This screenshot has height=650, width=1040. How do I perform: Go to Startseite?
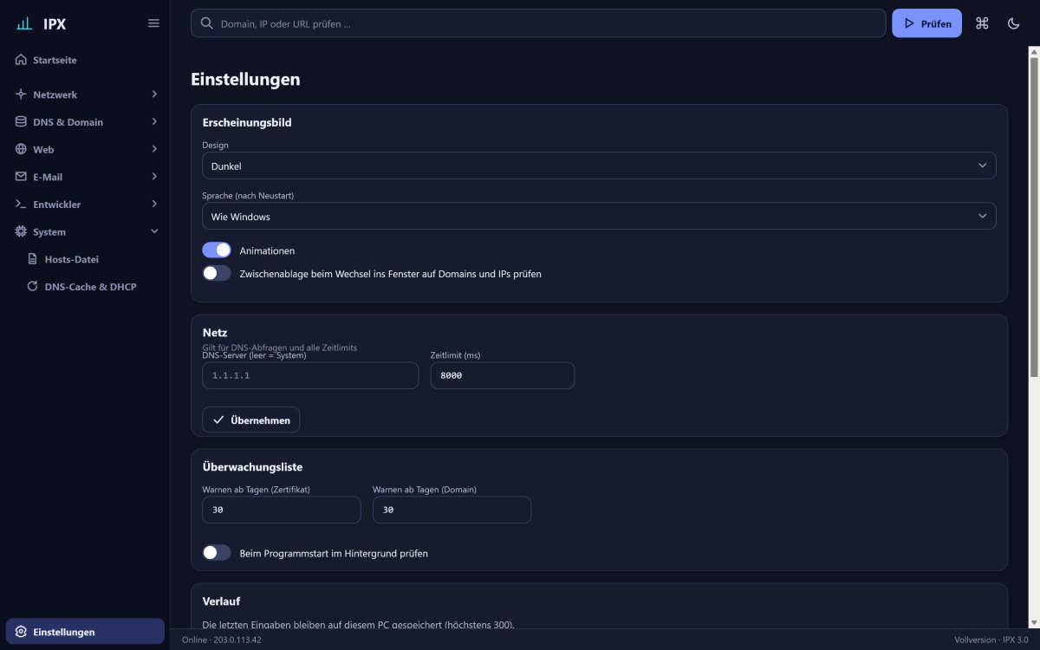click(x=85, y=60)
